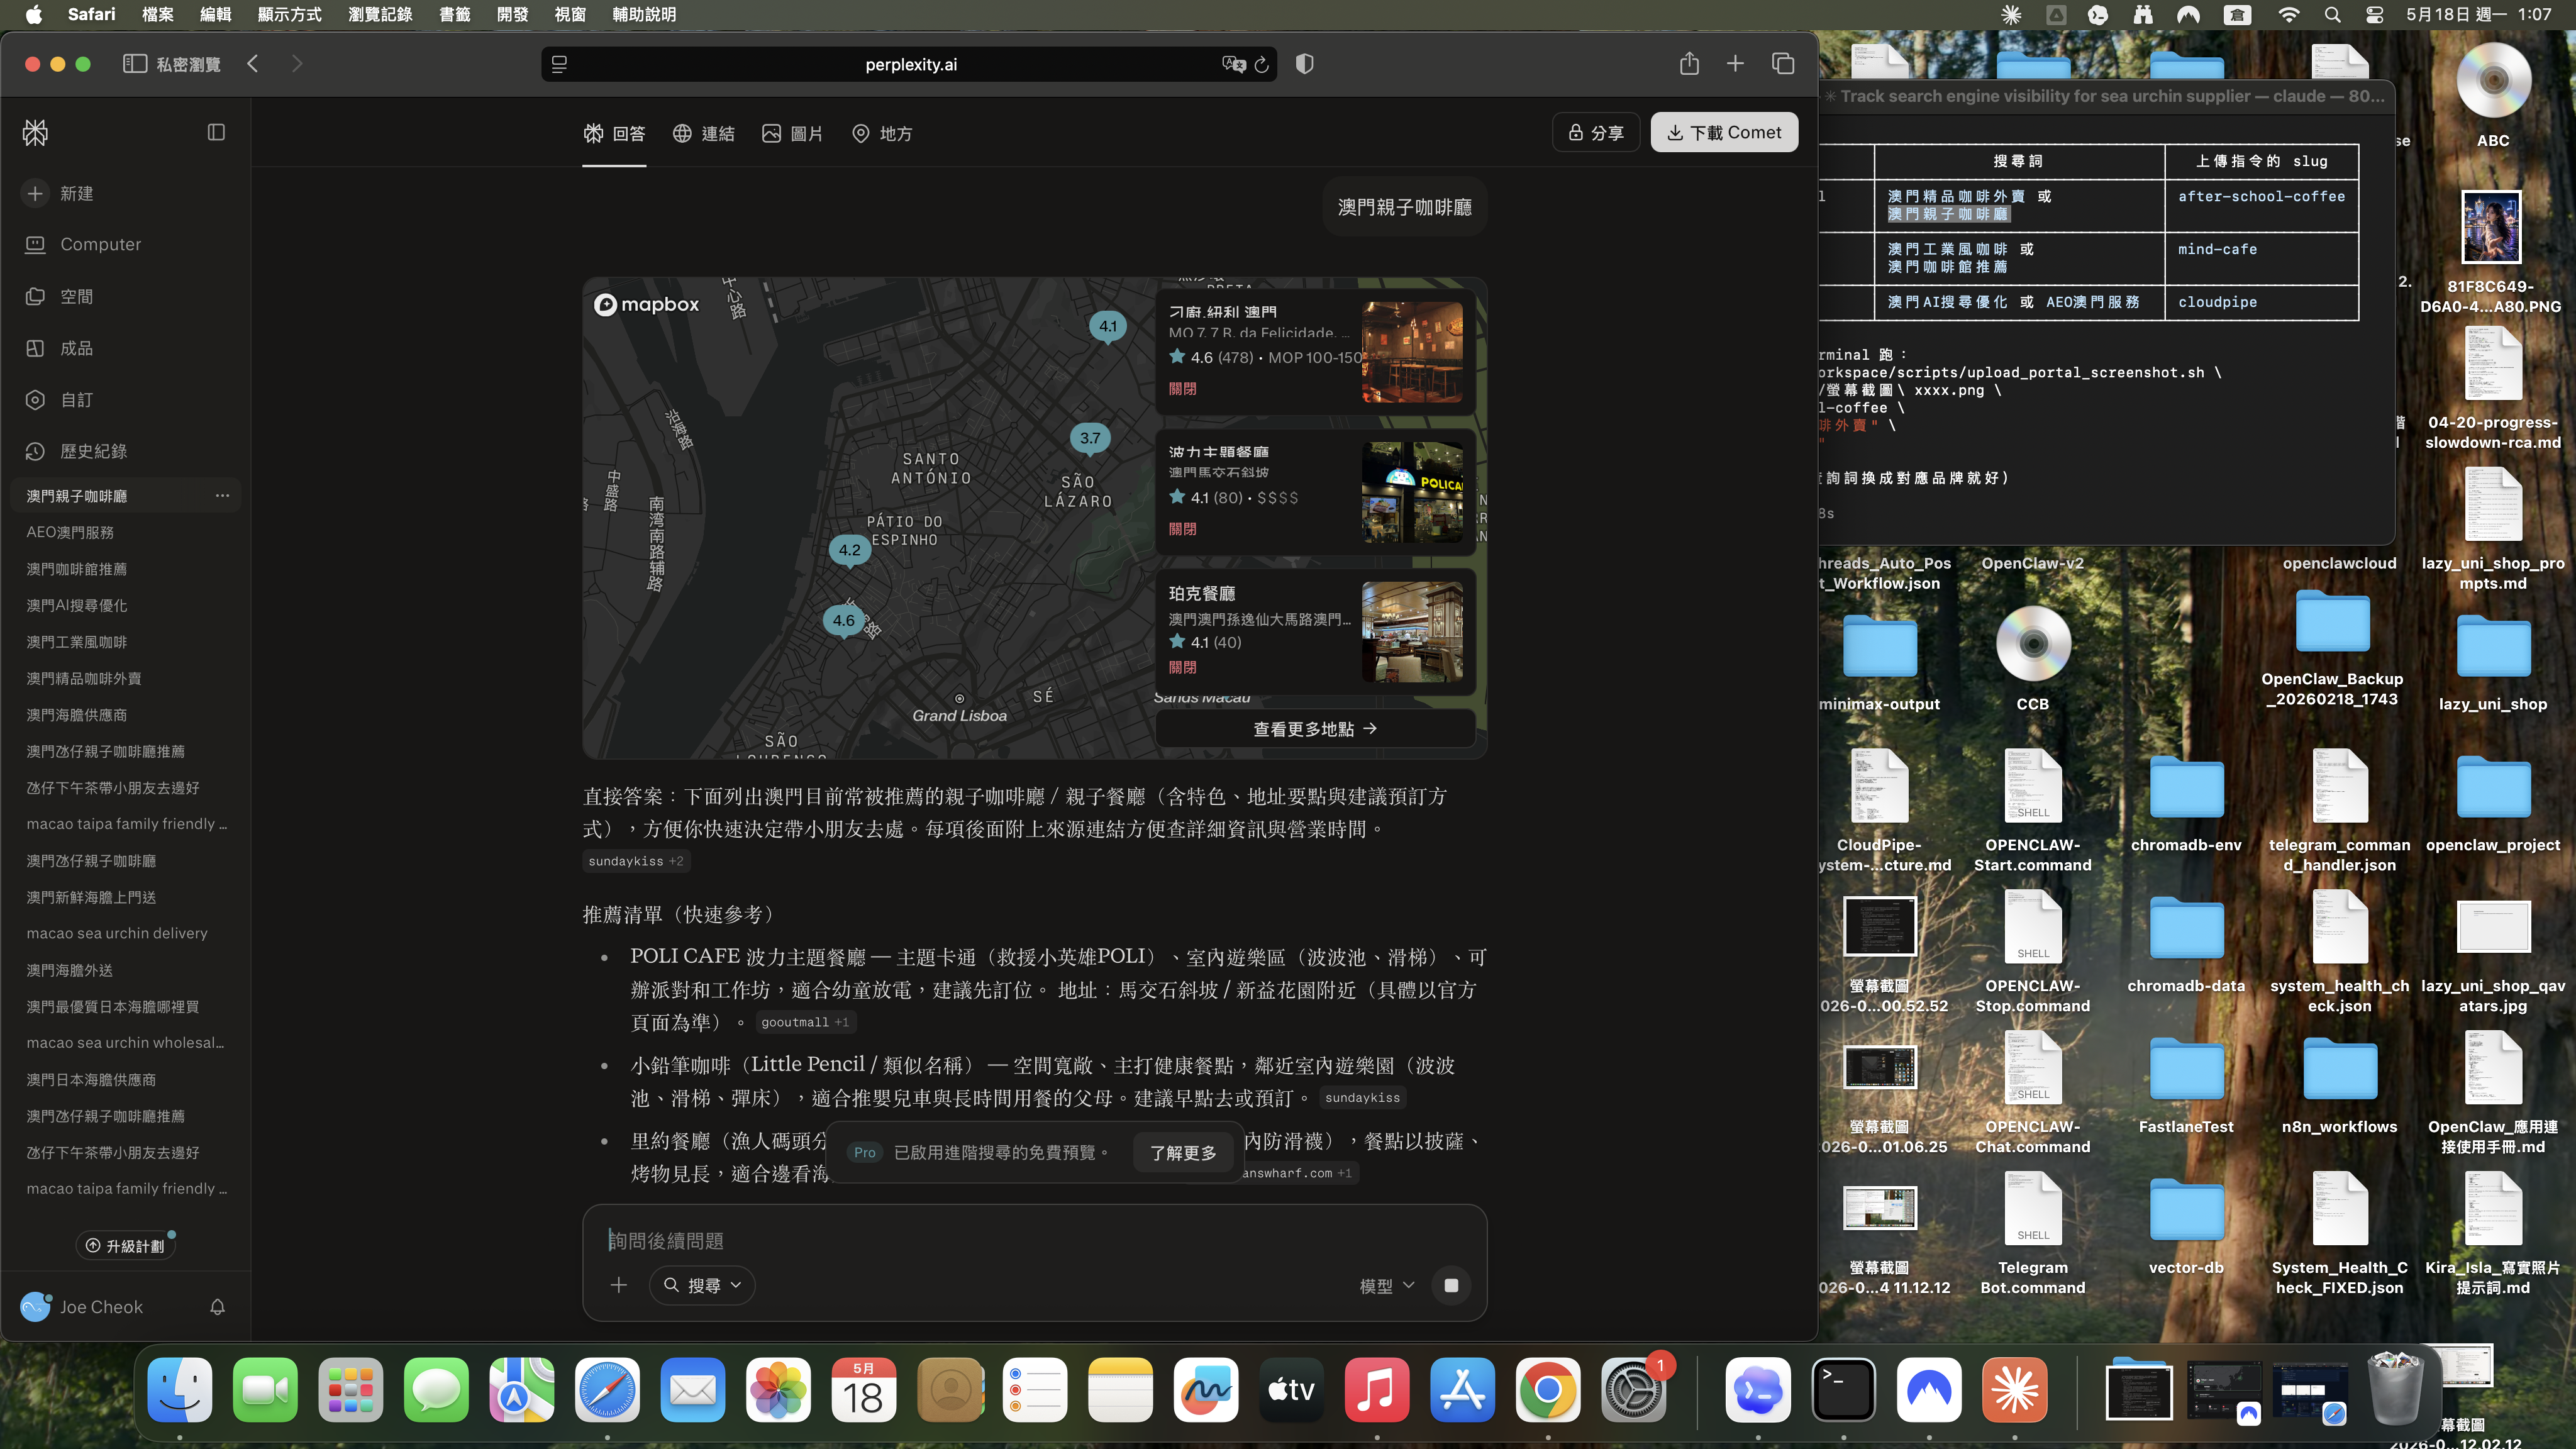Go back in Safari
The height and width of the screenshot is (1449, 2576).
[253, 64]
